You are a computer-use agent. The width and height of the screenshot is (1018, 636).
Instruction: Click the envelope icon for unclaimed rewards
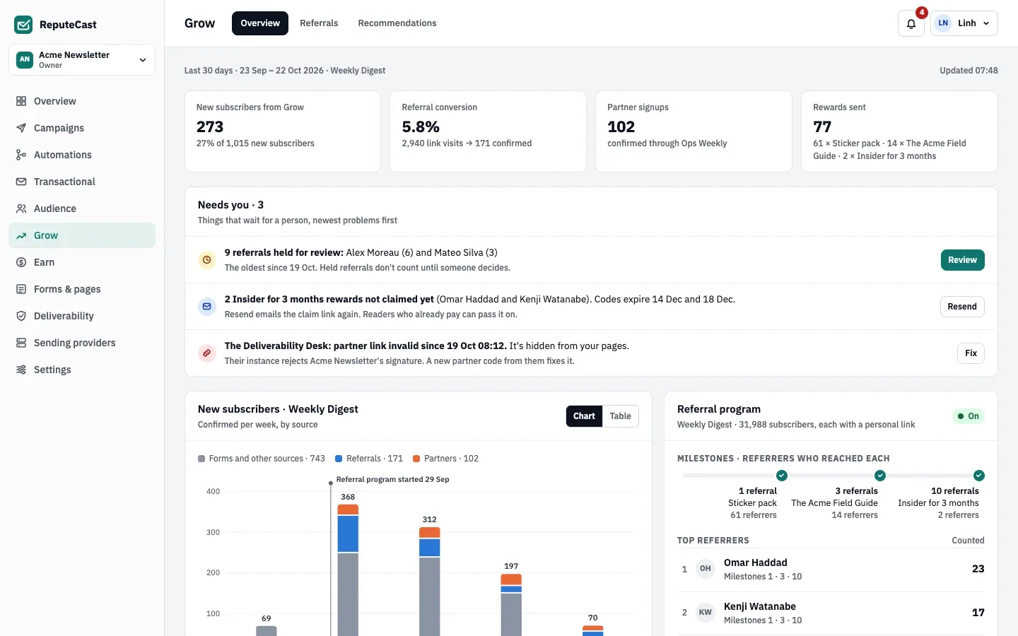tap(207, 307)
